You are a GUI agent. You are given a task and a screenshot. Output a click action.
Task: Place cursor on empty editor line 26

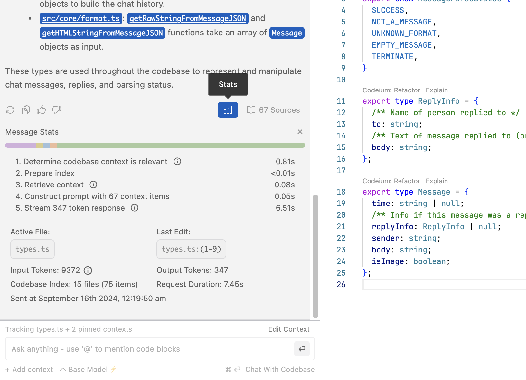click(x=444, y=285)
